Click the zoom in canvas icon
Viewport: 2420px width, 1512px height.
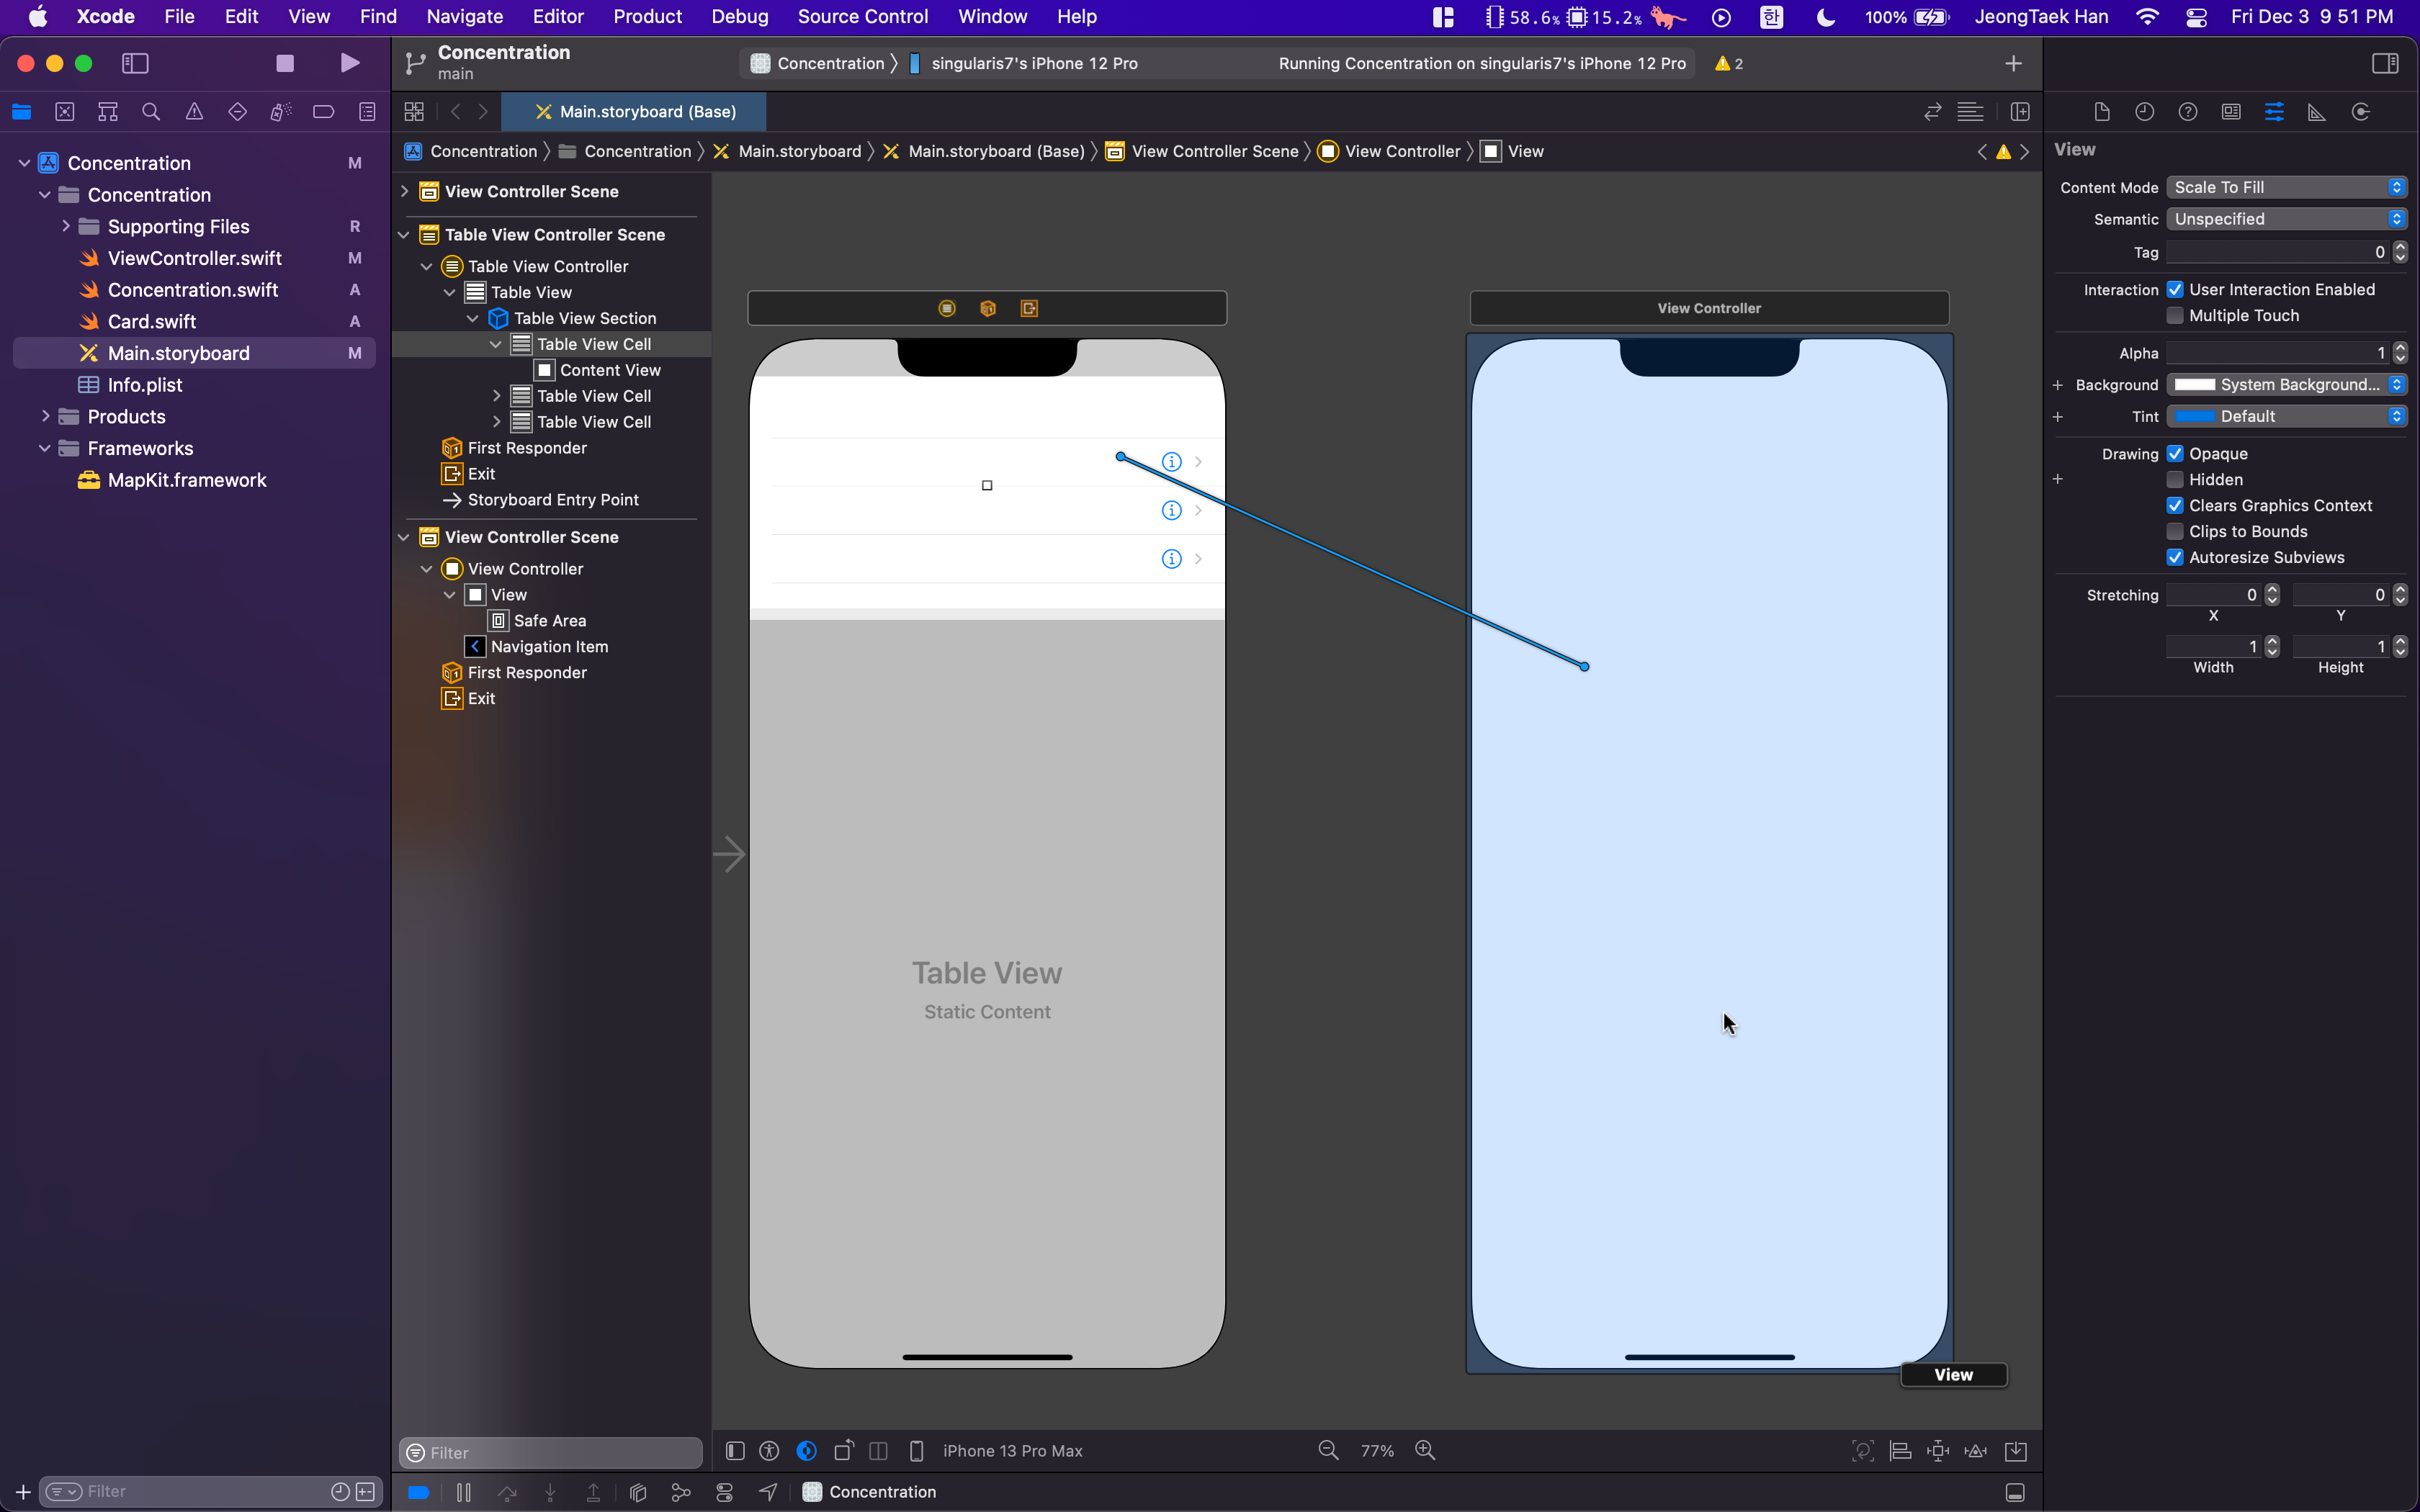pos(1425,1450)
